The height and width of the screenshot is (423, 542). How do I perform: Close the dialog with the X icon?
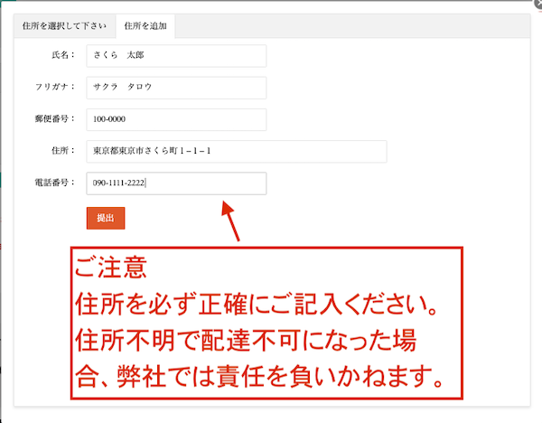[537, 5]
